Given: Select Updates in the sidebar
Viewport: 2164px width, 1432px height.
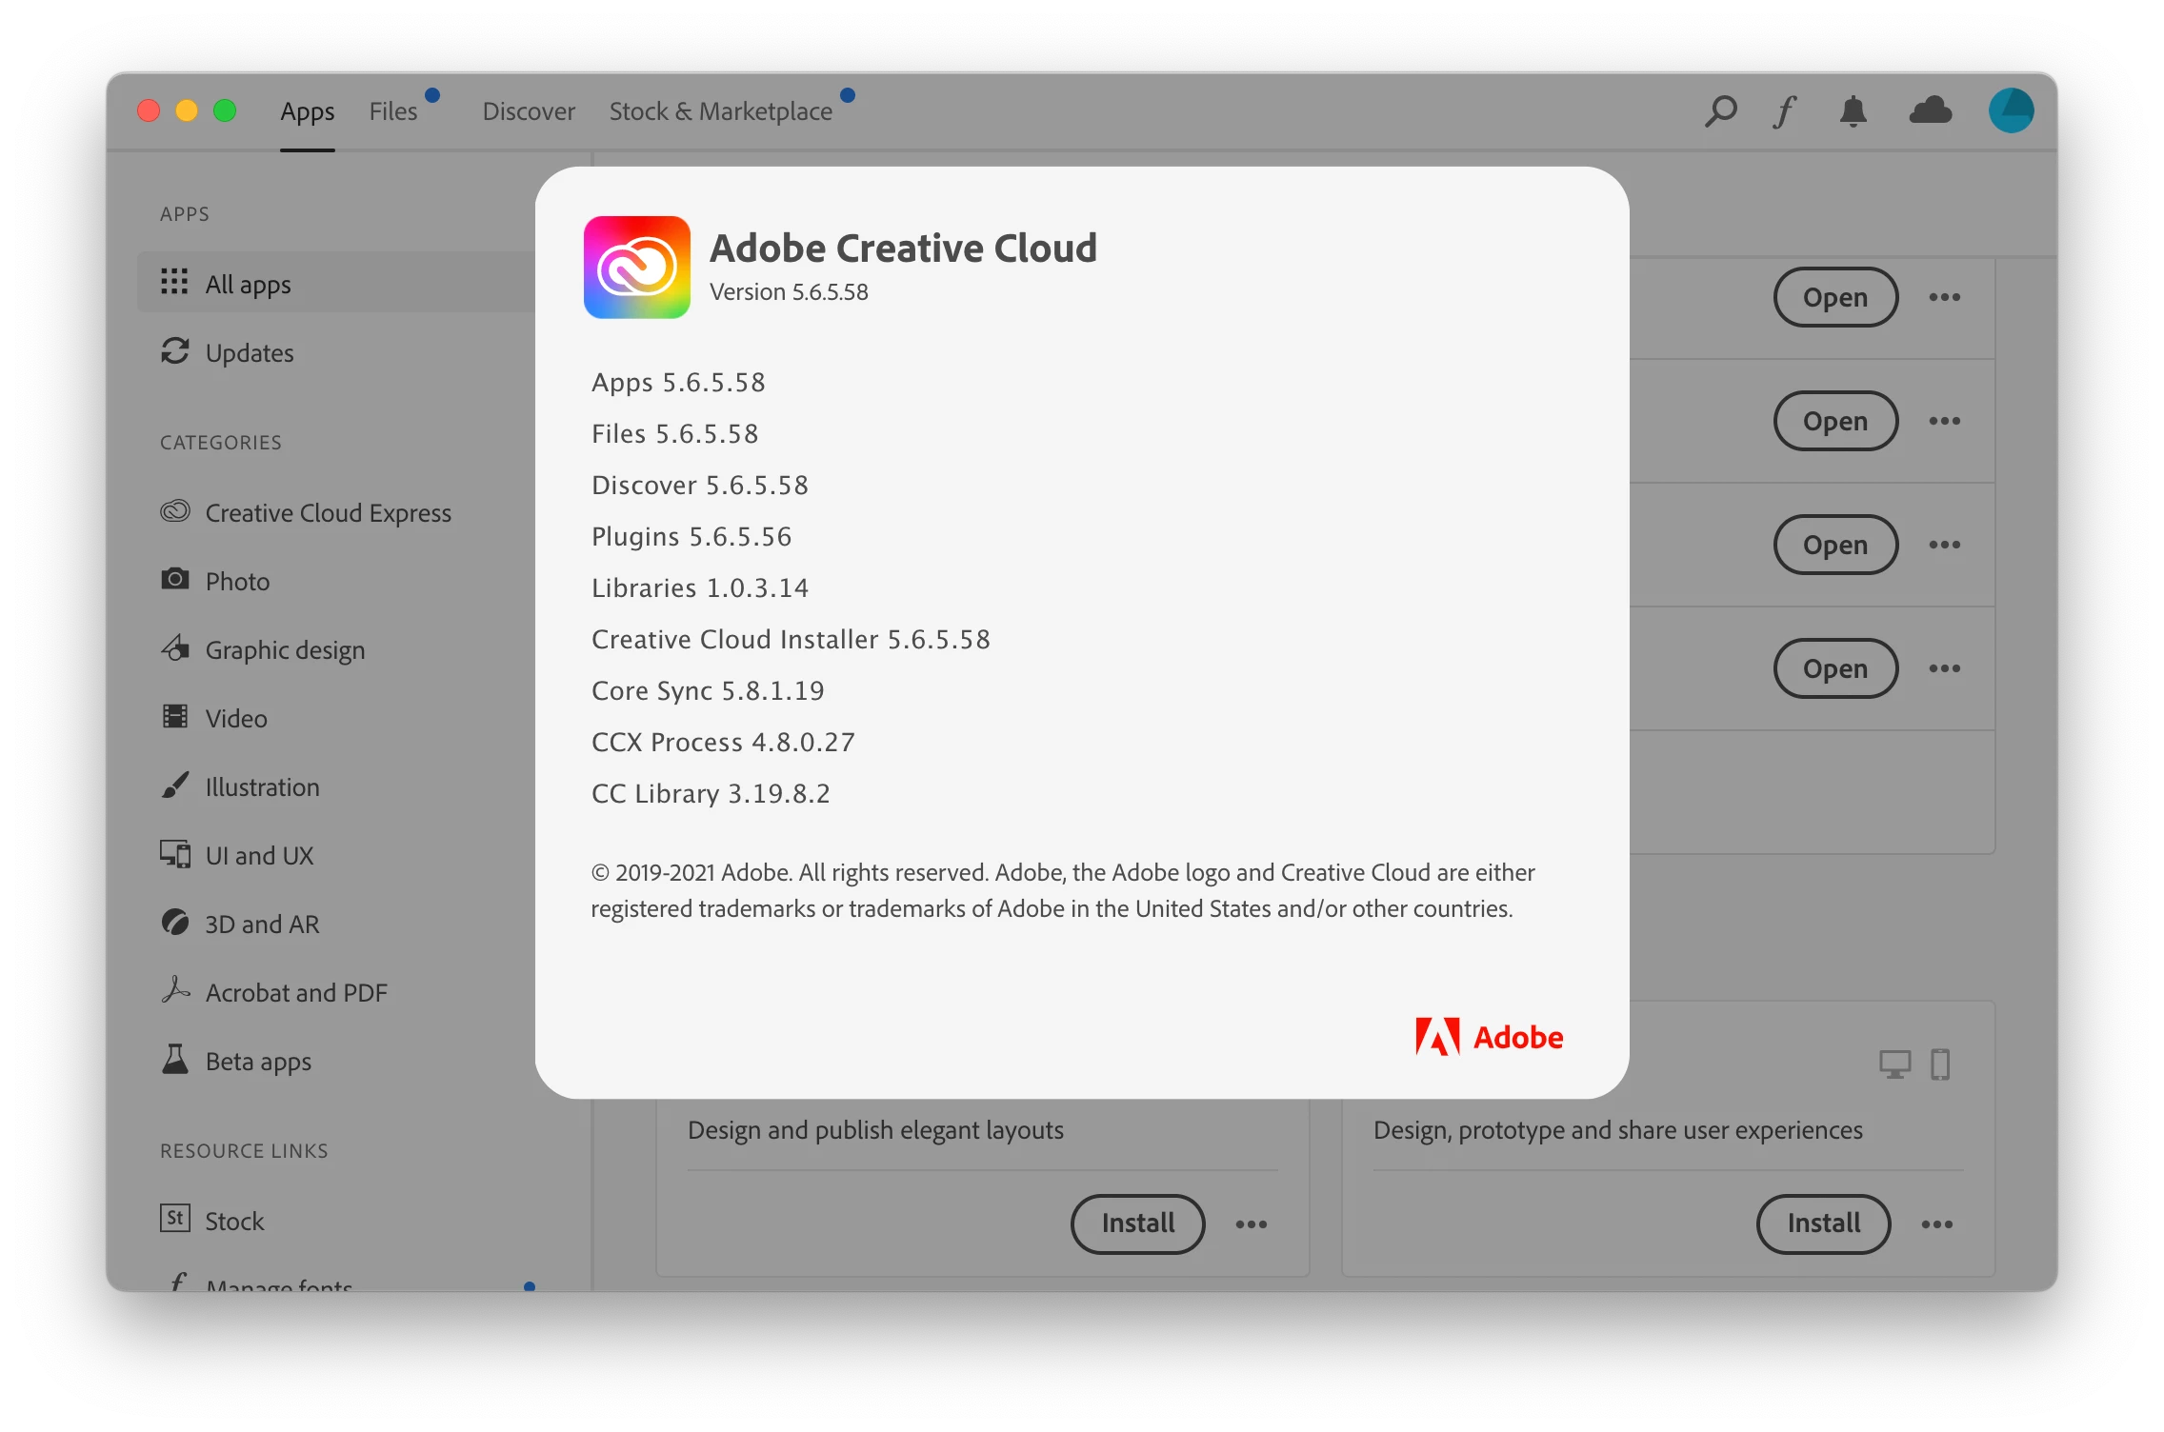Looking at the screenshot, I should click(x=250, y=353).
